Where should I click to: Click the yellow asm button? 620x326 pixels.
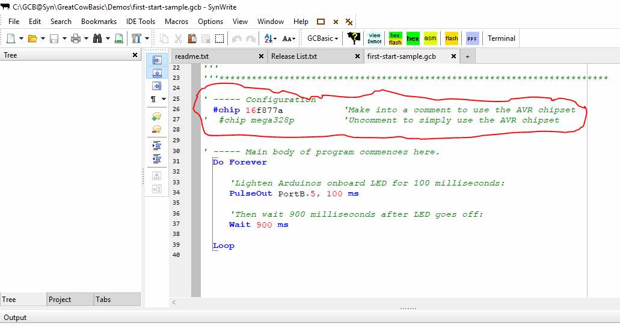(430, 38)
